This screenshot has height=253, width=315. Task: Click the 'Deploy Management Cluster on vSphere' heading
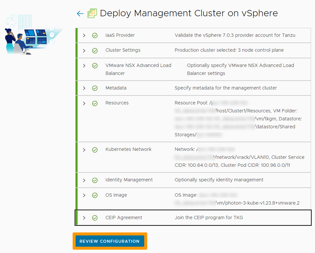pos(189,13)
